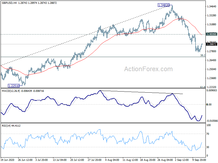The width and height of the screenshot is (218, 163).
Task: Click the 3 Jul 20:00 time label
Action: point(42,160)
